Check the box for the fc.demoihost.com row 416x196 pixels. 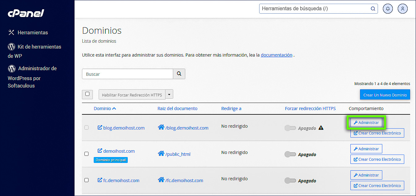click(87, 180)
